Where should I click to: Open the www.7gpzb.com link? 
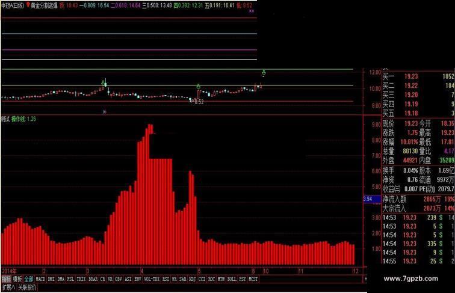[410, 279]
